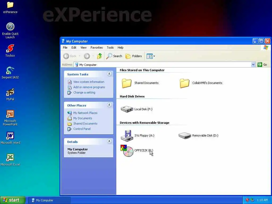Click View system information link
Image resolution: width=272 pixels, height=204 pixels.
(x=89, y=82)
